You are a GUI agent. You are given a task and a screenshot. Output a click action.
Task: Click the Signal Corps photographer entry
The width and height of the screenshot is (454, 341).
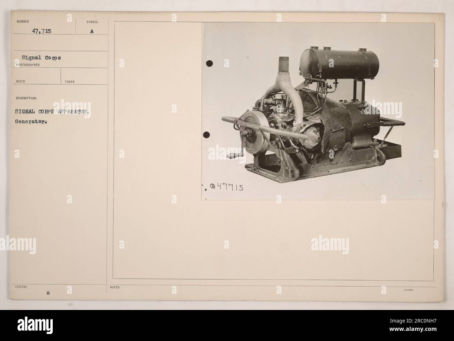click(x=41, y=58)
